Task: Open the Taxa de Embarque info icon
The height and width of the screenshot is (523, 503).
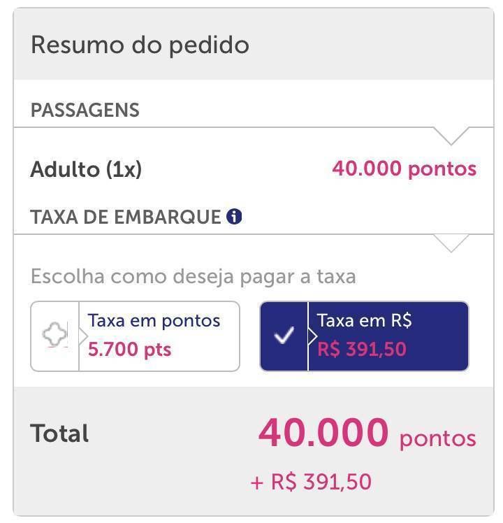Action: pos(234,217)
